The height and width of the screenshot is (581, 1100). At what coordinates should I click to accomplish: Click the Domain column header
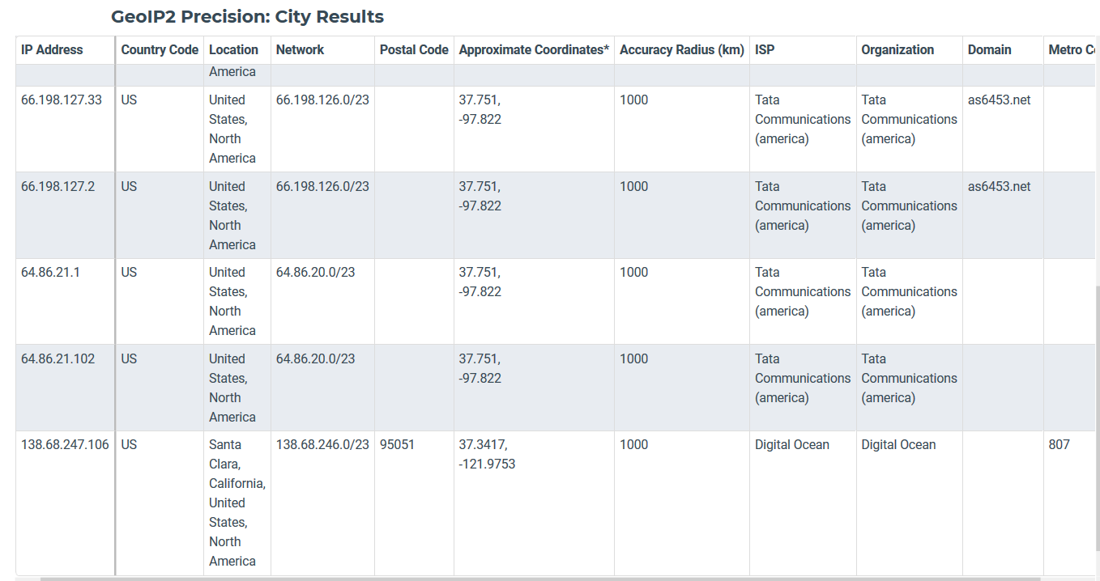[989, 49]
